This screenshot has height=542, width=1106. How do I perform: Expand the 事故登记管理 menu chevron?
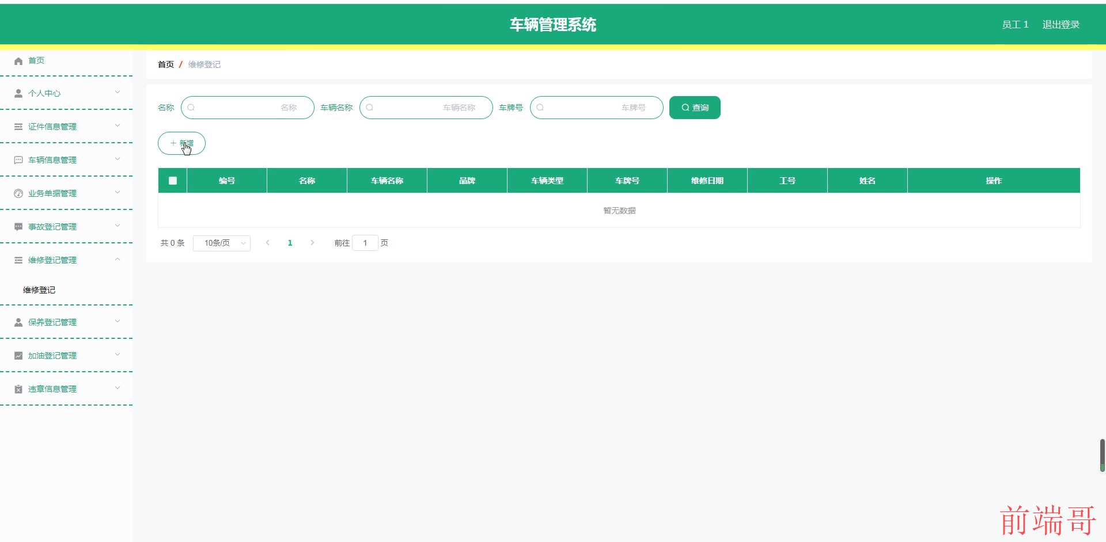[x=118, y=226]
